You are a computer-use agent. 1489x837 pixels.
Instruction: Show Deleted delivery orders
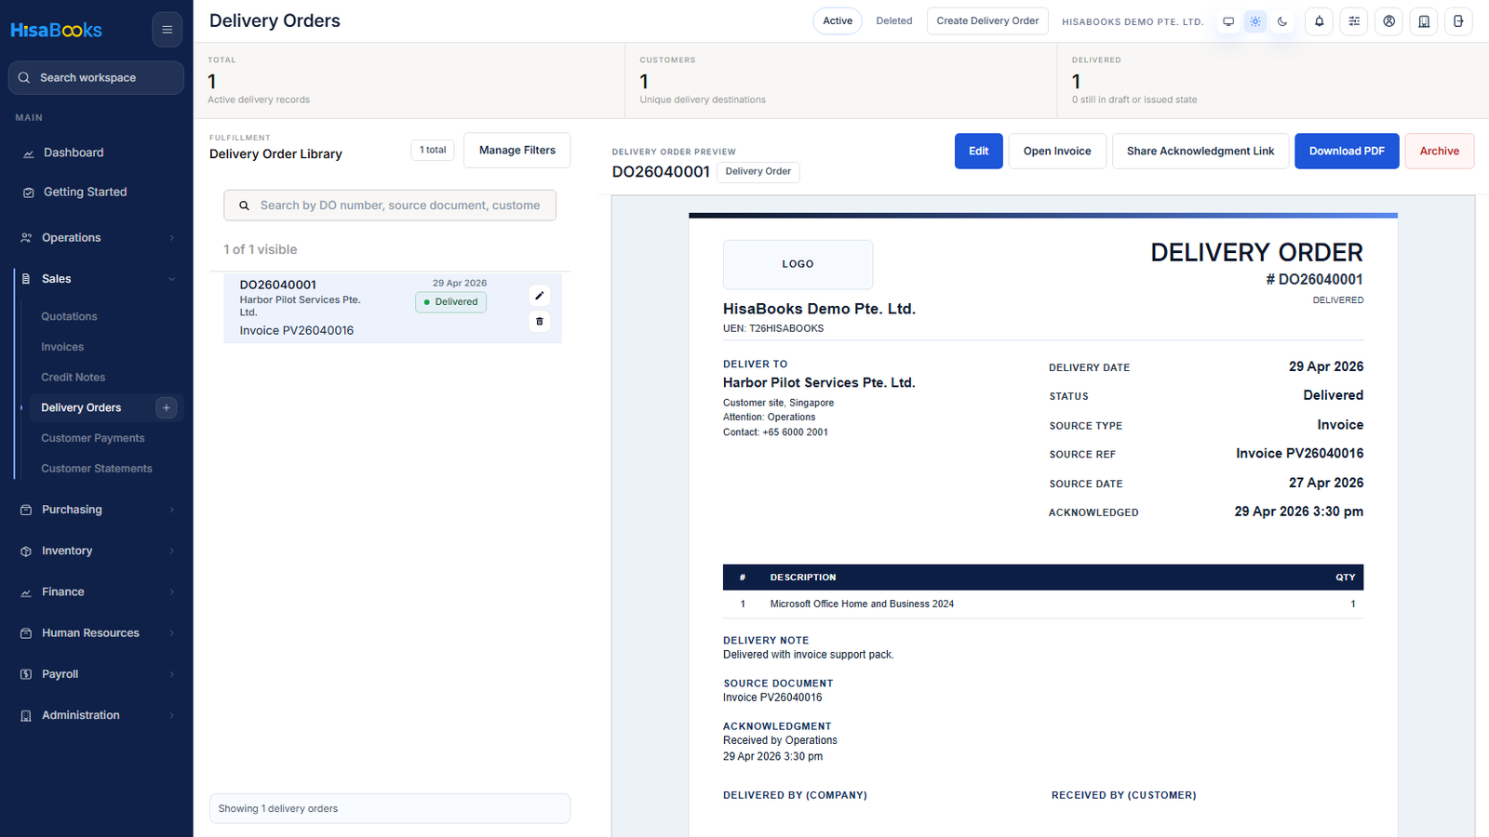(x=894, y=21)
